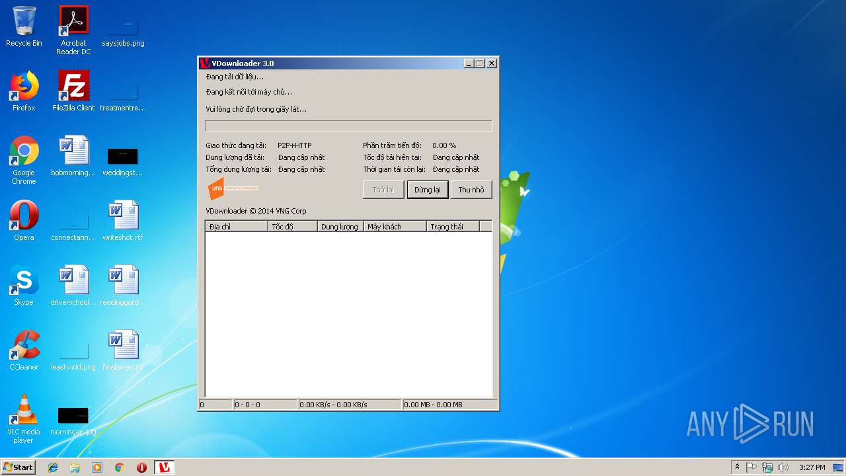The image size is (846, 476).
Task: Click the 0 - 0 - 0 status entry
Action: [265, 405]
